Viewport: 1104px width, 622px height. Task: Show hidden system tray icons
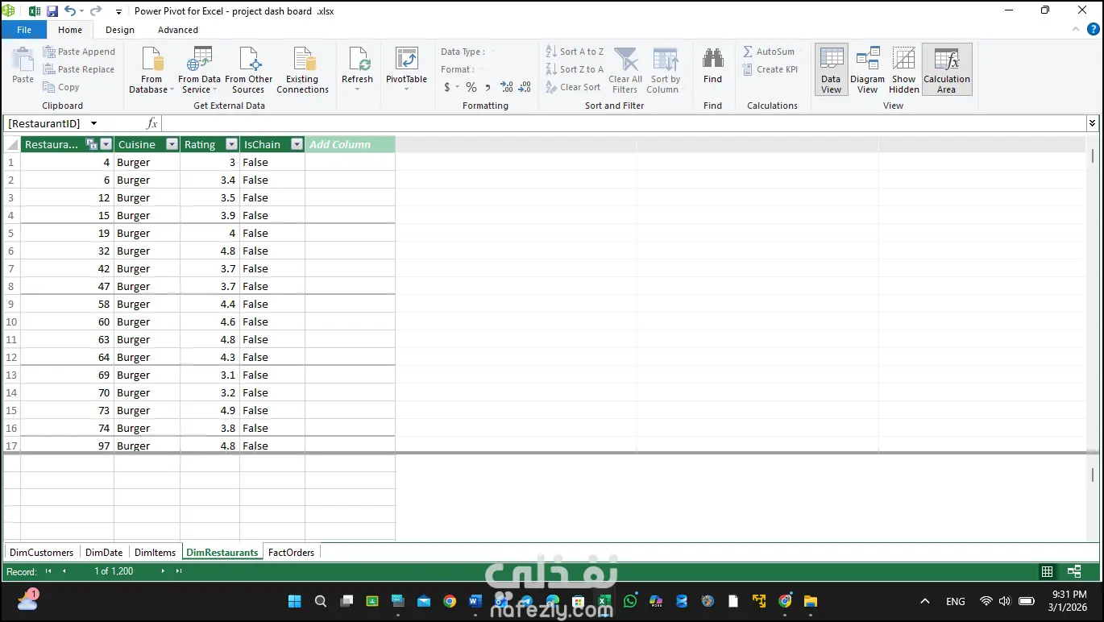tap(926, 601)
